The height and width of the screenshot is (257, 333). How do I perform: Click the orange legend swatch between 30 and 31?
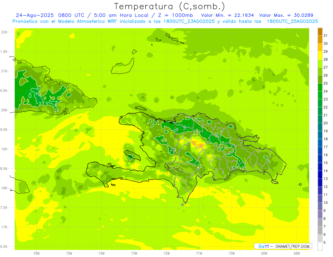[320, 40]
